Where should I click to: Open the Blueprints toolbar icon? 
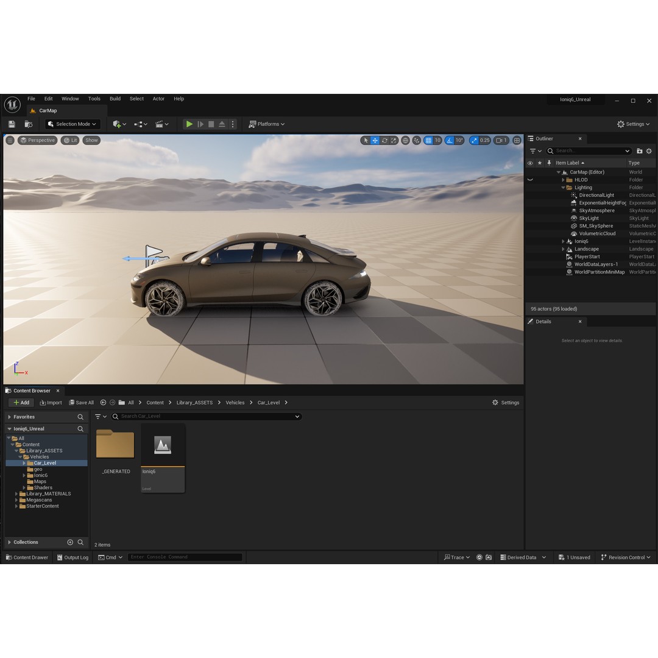[141, 124]
